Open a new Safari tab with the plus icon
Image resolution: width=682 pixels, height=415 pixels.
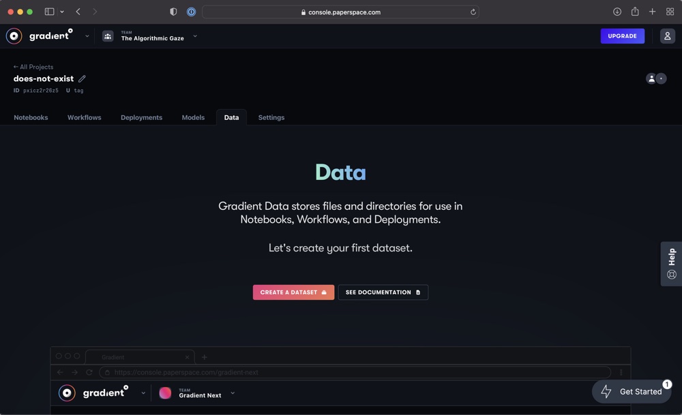point(652,12)
